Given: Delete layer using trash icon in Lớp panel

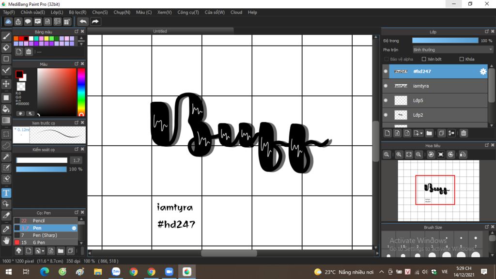Looking at the screenshot, I should click(x=464, y=133).
